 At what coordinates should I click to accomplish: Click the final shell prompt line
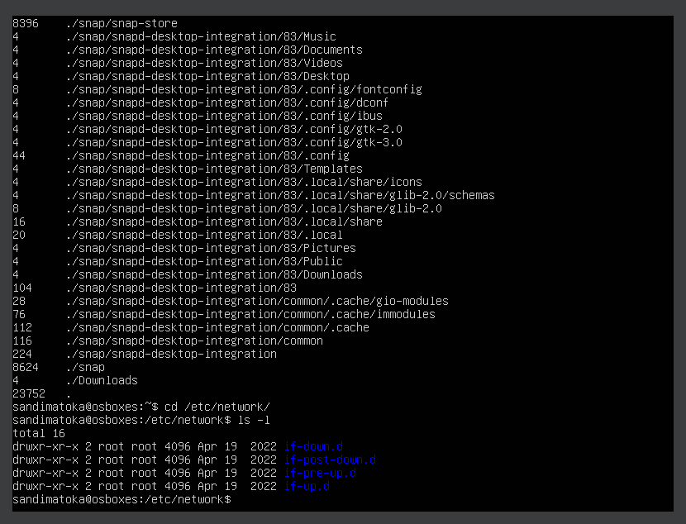[x=121, y=499]
